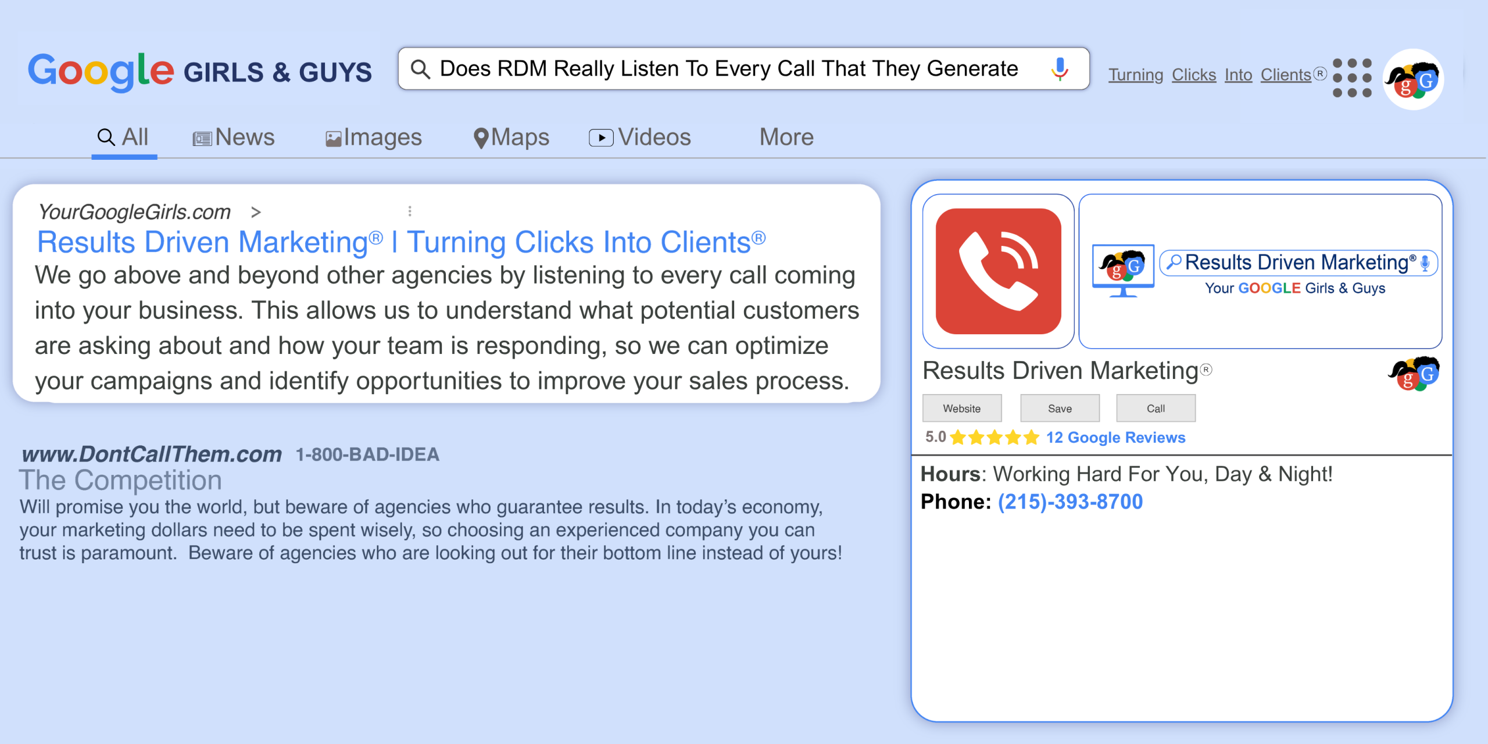Click the microphone voice search icon
Viewport: 1488px width, 744px height.
tap(1060, 69)
